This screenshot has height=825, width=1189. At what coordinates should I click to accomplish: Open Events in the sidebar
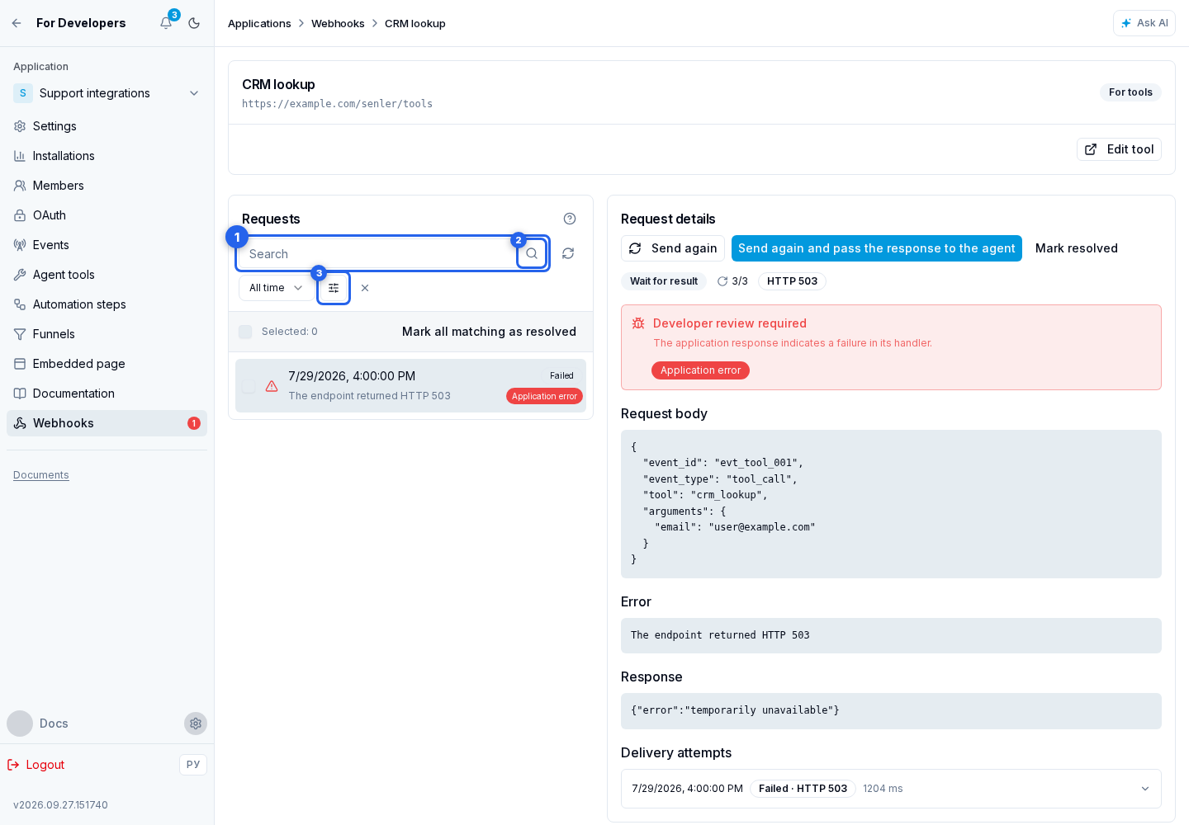coord(107,245)
